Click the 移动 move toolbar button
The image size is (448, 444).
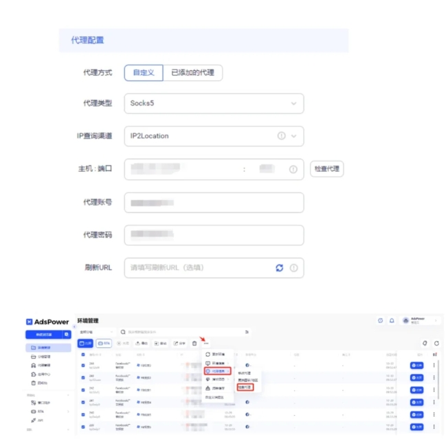click(160, 344)
